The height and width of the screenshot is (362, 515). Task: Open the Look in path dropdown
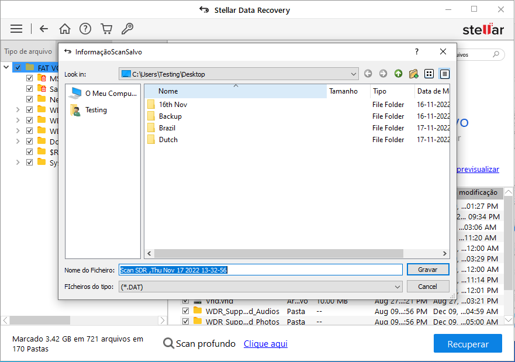pyautogui.click(x=354, y=74)
